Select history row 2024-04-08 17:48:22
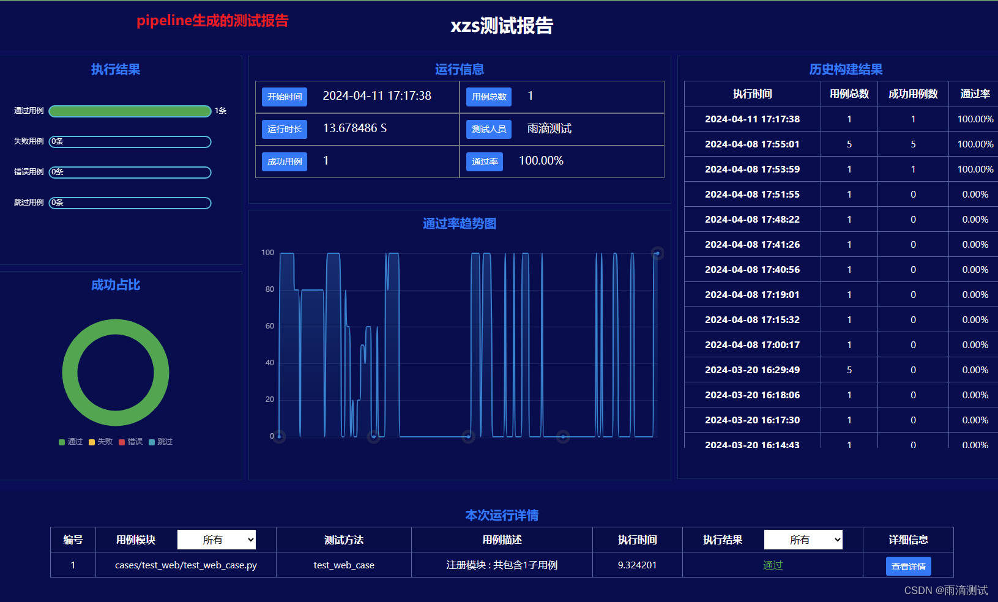Viewport: 998px width, 602px height. coord(841,220)
